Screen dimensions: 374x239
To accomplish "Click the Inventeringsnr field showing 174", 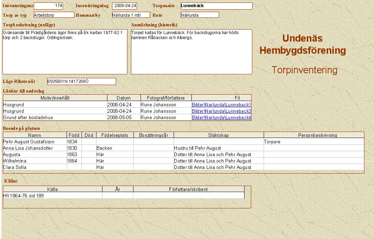I will point(48,6).
